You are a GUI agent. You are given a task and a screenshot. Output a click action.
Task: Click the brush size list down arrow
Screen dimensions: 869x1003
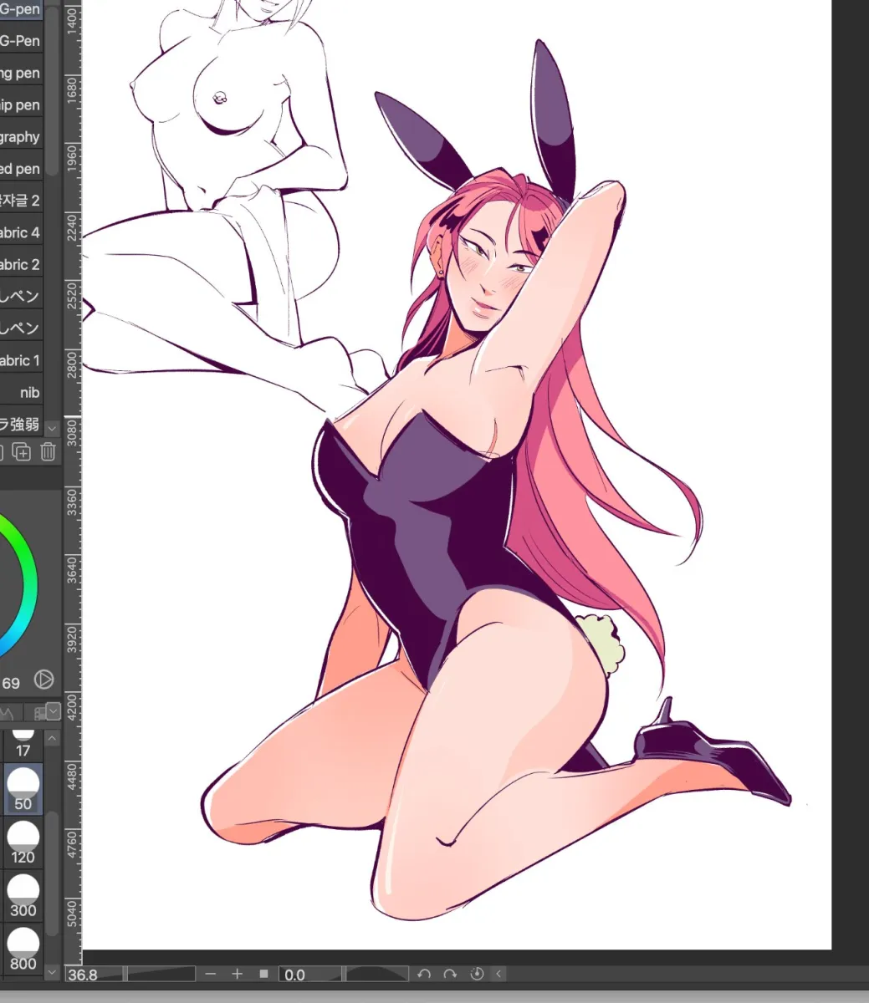pos(52,973)
